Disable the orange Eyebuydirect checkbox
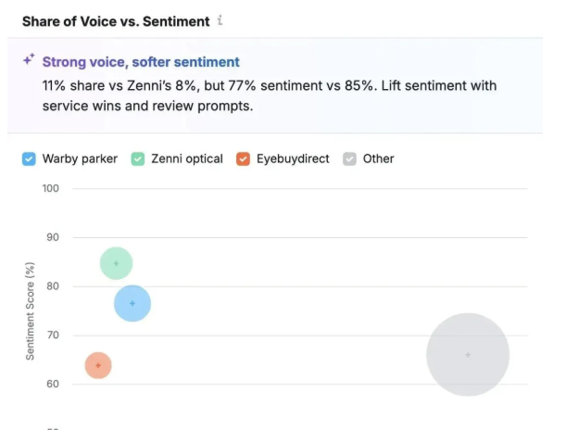Image resolution: width=566 pixels, height=430 pixels. click(243, 158)
